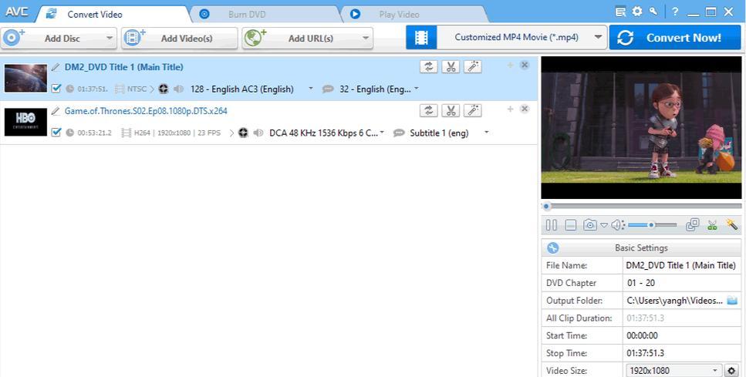Click the detach preview window icon
The width and height of the screenshot is (746, 377).
[x=692, y=224]
